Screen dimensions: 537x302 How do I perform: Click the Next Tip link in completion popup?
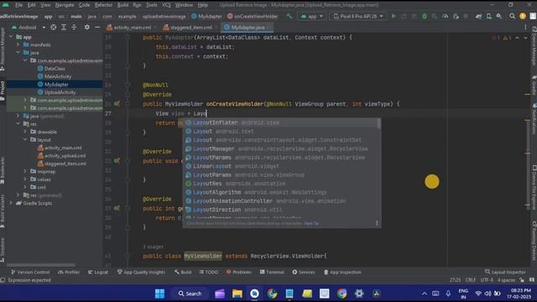point(311,223)
